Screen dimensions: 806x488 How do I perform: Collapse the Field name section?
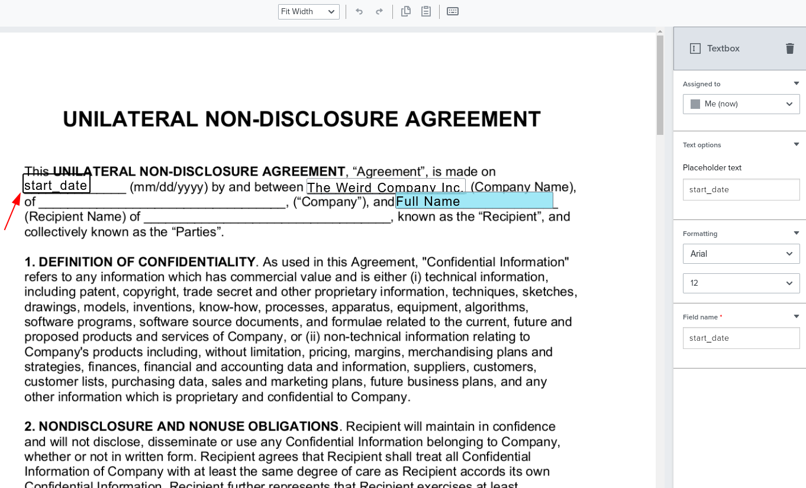click(x=797, y=316)
